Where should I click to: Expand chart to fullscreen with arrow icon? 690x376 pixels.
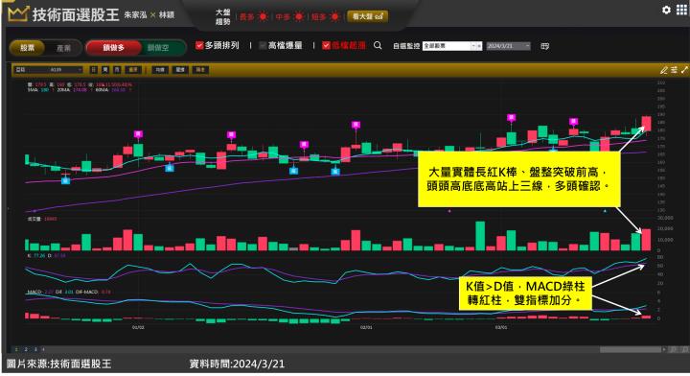point(684,70)
